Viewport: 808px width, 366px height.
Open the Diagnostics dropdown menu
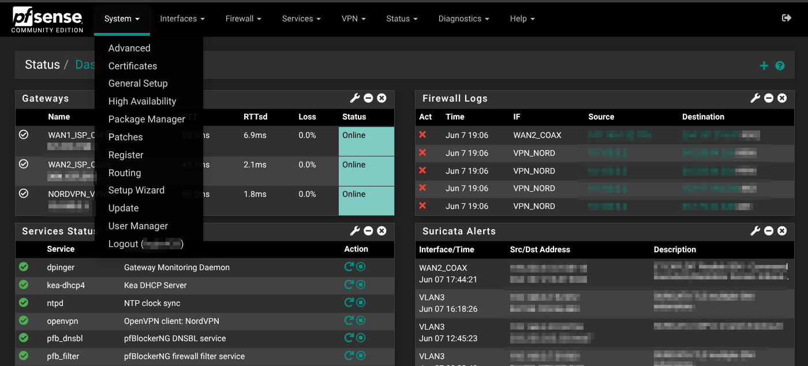pyautogui.click(x=464, y=18)
